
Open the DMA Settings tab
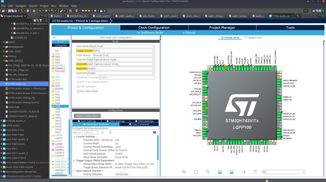click(x=116, y=121)
